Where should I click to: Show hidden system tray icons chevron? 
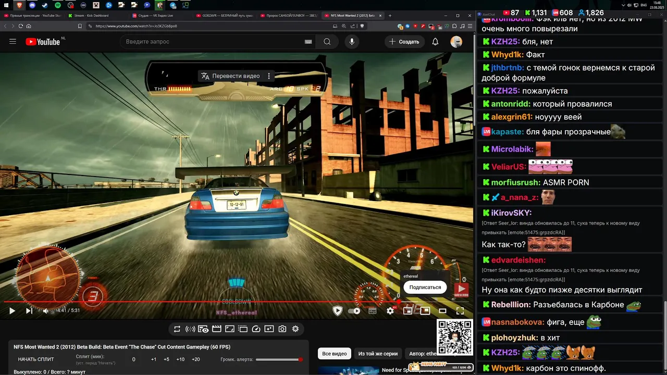pyautogui.click(x=624, y=5)
